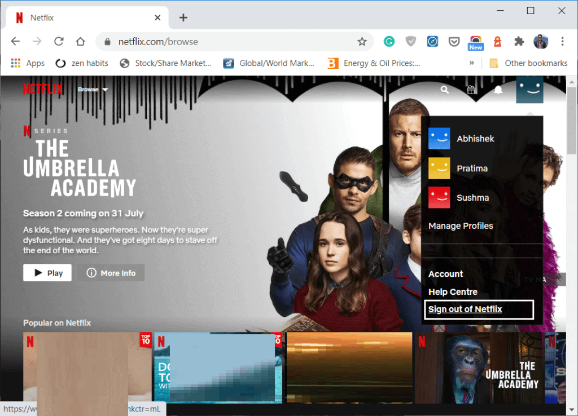Screen dimensions: 578x416
Task: Click the browser forward arrow
Action: pyautogui.click(x=37, y=41)
